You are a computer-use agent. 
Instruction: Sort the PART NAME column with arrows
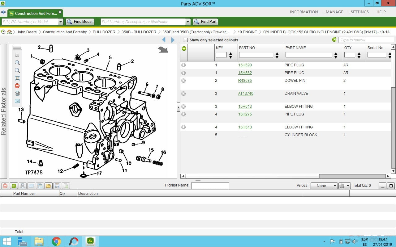tap(336, 55)
